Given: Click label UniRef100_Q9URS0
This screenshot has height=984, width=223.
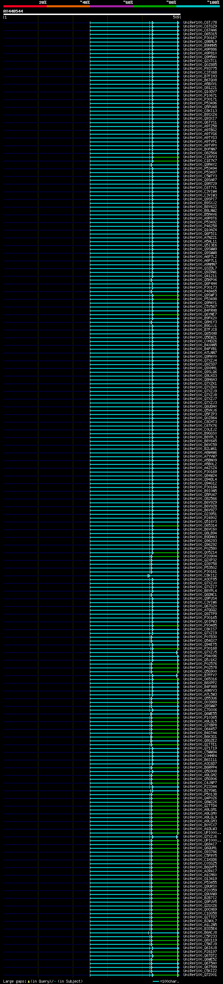Looking at the screenshot, I should 200,886.
